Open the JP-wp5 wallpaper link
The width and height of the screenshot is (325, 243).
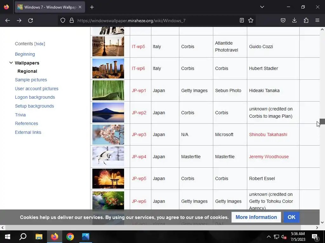click(139, 178)
